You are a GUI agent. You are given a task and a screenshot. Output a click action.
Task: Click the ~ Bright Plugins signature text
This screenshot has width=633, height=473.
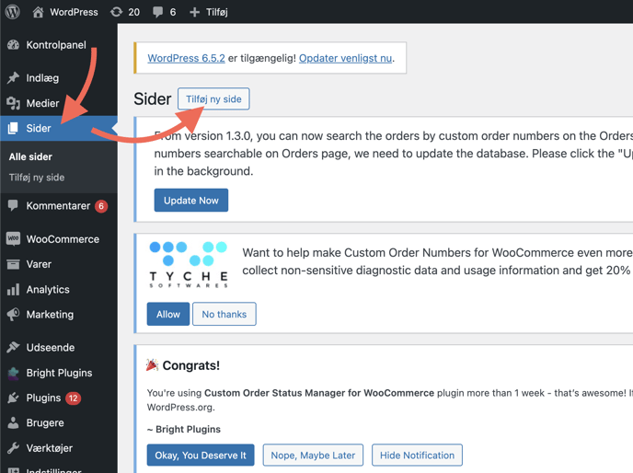tap(184, 429)
